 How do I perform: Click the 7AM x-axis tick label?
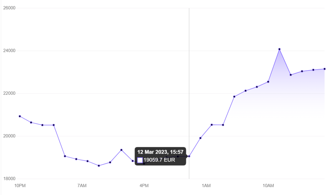point(82,185)
